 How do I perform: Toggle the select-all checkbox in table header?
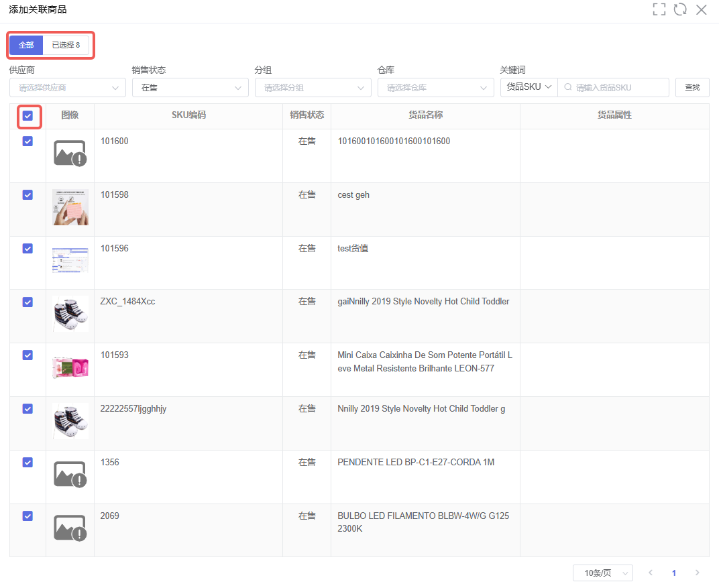[x=27, y=115]
